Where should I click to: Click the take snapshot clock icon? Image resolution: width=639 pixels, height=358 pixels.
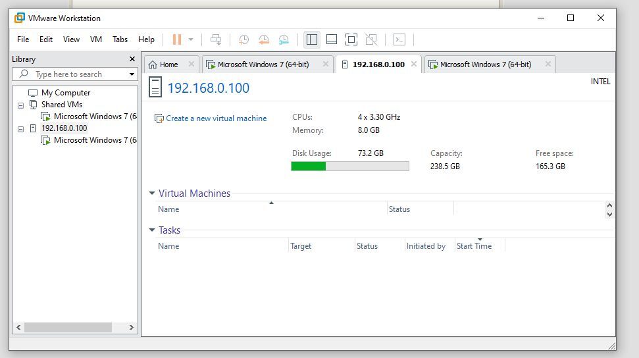(243, 39)
